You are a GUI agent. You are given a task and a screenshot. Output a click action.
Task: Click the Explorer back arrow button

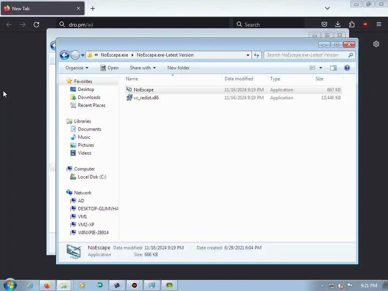(64, 55)
